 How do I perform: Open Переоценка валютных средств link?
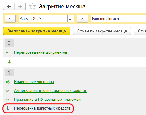[x=42, y=108]
